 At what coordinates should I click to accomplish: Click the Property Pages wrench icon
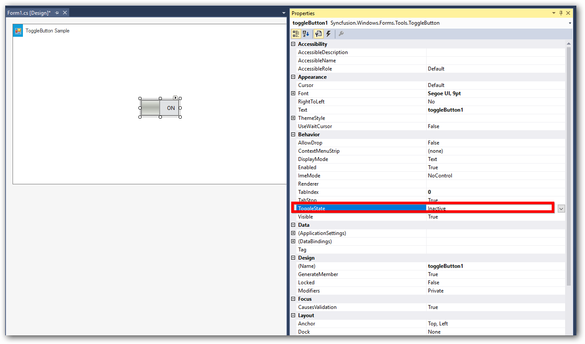[x=341, y=34]
